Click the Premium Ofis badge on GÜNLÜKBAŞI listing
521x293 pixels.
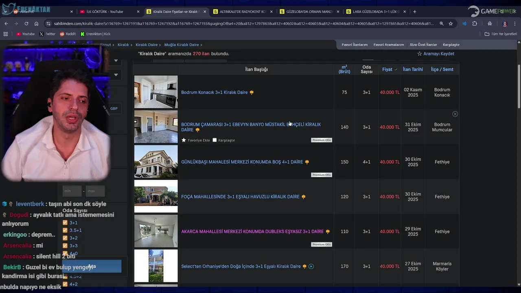322,175
